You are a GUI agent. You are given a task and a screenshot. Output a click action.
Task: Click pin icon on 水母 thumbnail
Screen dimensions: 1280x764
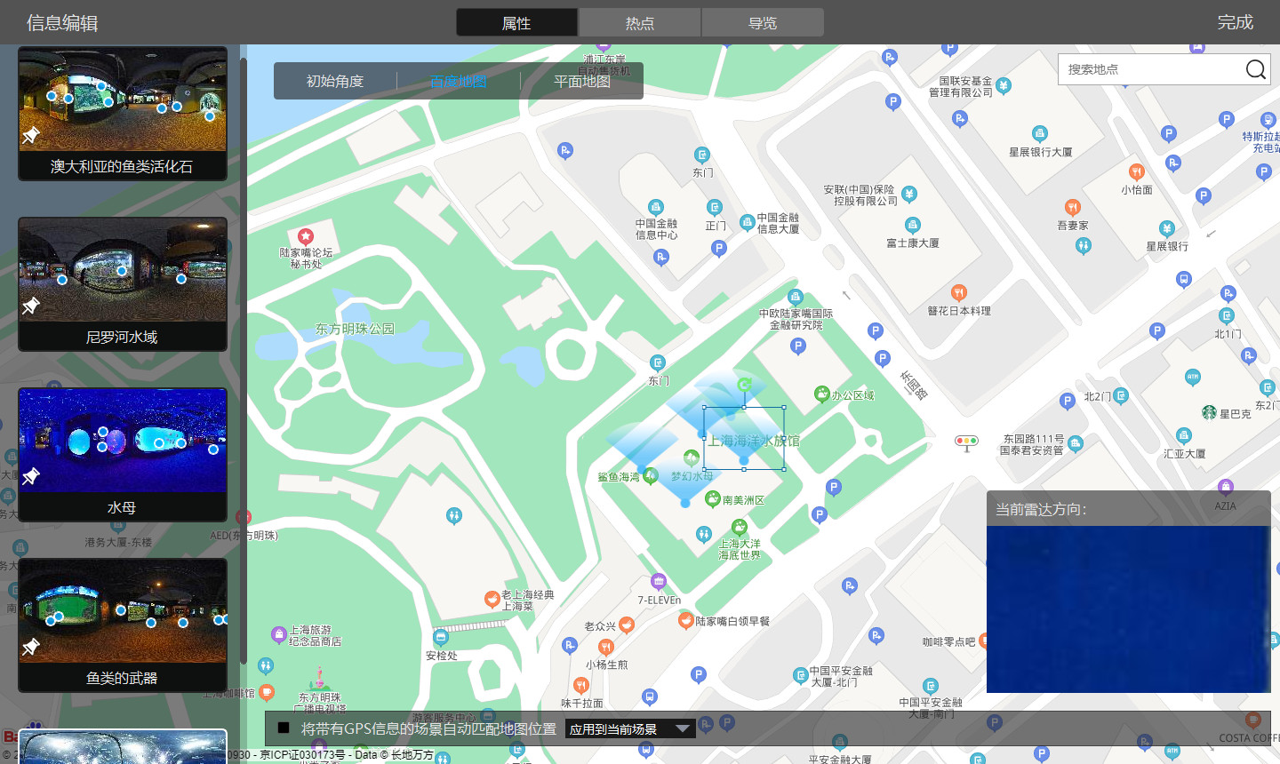pyautogui.click(x=31, y=476)
